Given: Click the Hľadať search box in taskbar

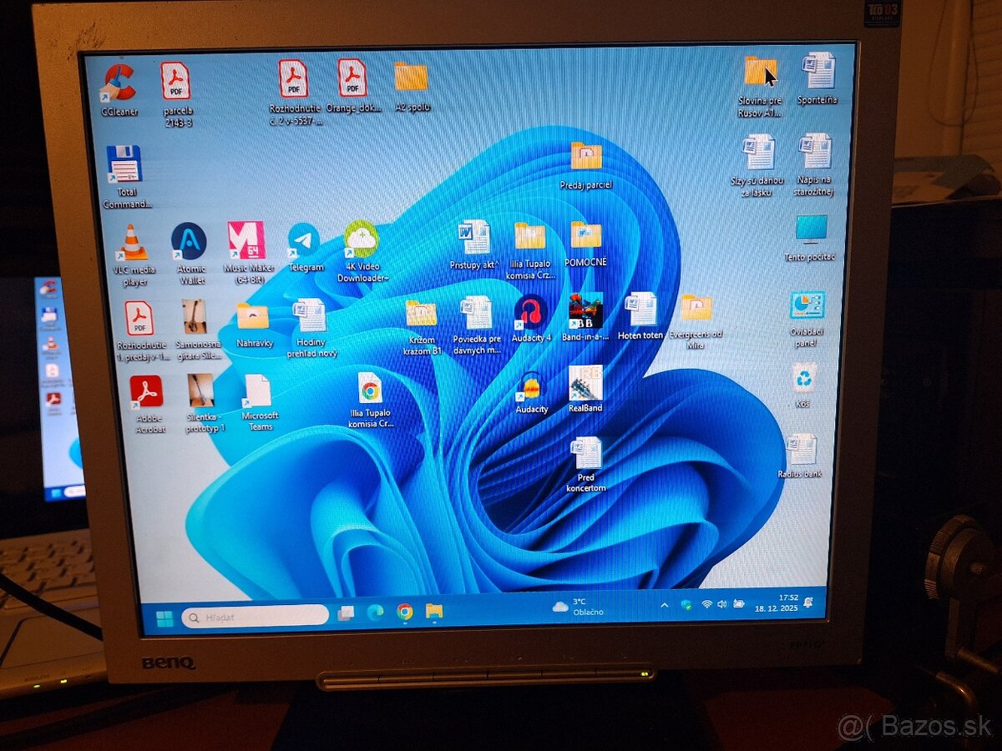Looking at the screenshot, I should pos(256,617).
